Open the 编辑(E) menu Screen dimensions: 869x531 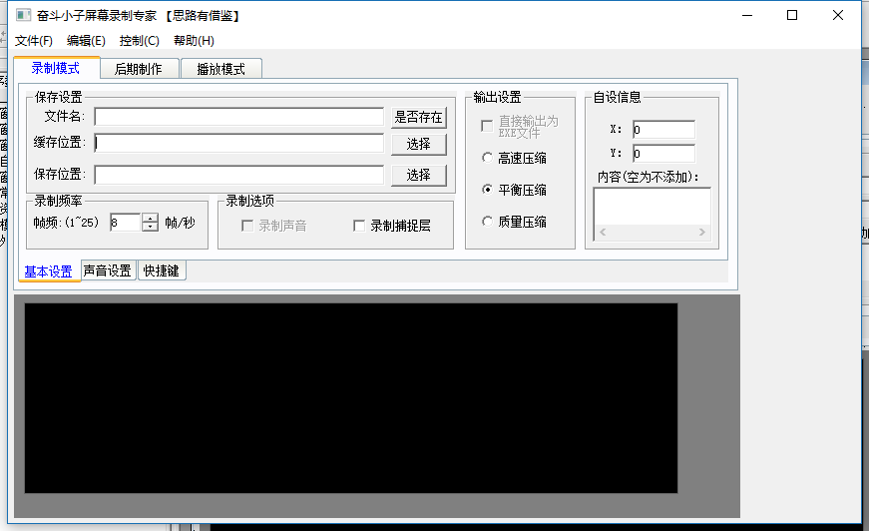[x=86, y=41]
